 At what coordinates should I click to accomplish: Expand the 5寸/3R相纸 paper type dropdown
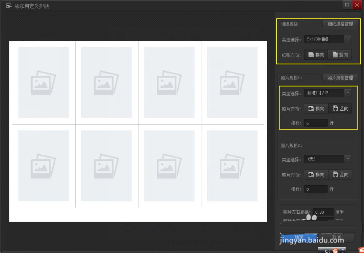pyautogui.click(x=328, y=39)
